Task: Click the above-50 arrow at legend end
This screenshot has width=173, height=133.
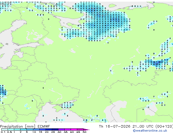Action: [x=87, y=129]
